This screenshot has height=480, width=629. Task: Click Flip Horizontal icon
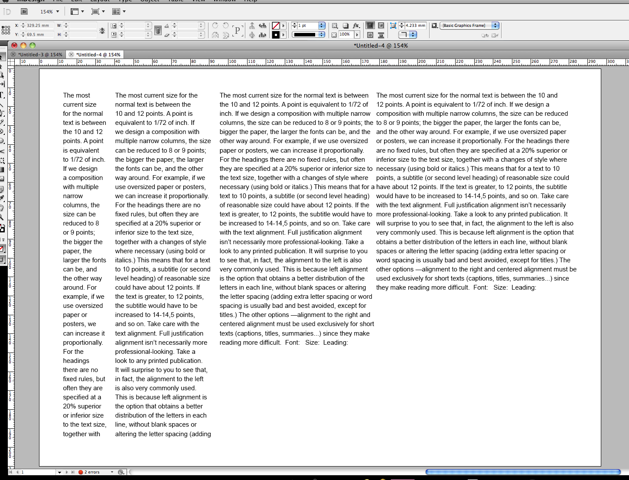coord(215,35)
